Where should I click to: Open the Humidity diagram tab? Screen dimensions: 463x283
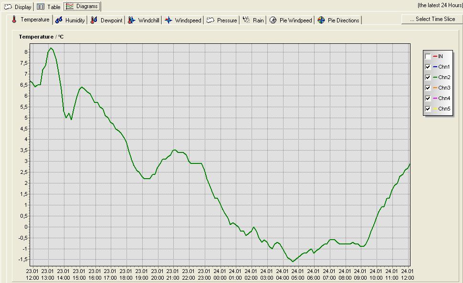coord(70,20)
